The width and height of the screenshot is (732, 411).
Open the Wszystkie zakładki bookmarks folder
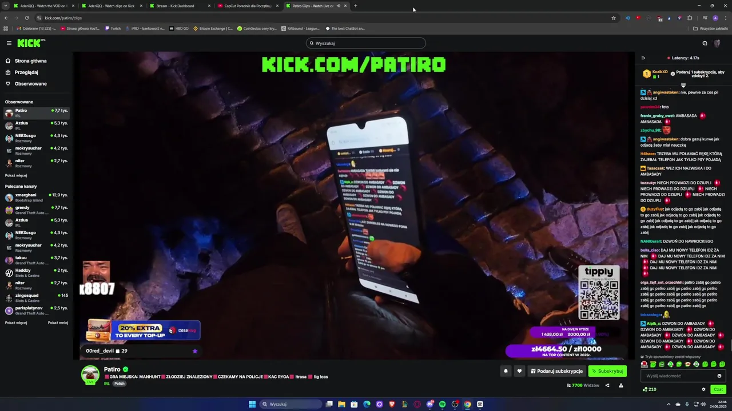tap(711, 28)
